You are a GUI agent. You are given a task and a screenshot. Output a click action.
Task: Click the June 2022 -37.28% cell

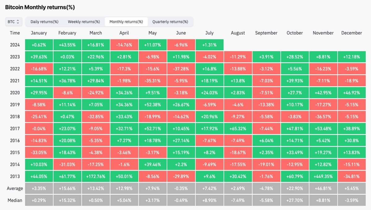tap(181, 69)
